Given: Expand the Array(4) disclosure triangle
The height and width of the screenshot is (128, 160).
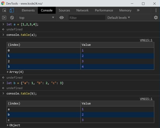Looking at the screenshot, I should (x=8, y=72).
